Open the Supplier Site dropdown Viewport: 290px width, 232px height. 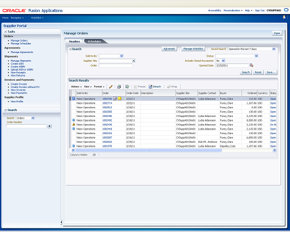pyautogui.click(x=134, y=61)
